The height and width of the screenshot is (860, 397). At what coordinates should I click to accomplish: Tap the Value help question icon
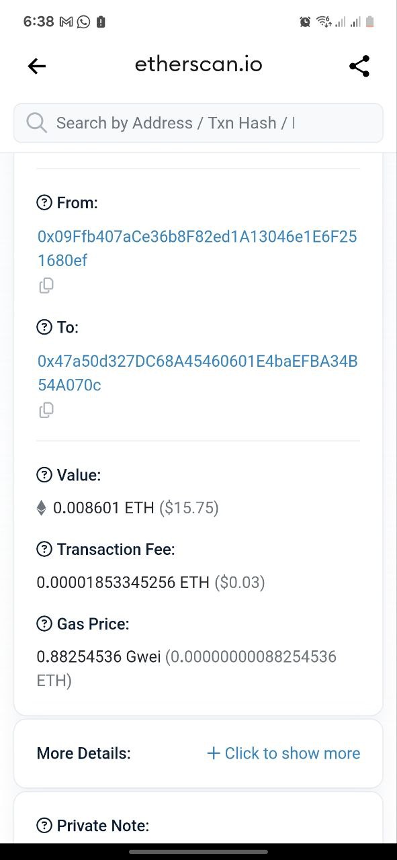pos(44,475)
